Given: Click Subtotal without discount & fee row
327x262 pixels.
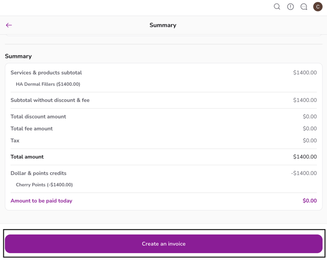Looking at the screenshot, I should 50,100.
